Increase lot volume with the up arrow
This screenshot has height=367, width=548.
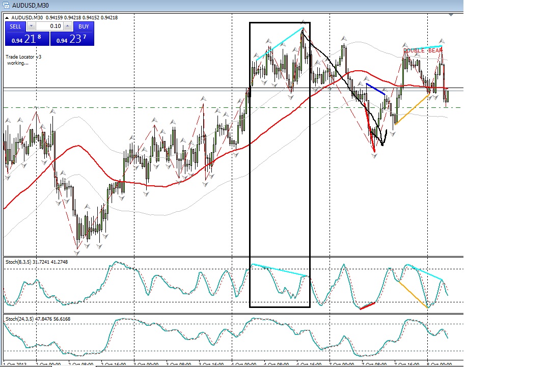[x=68, y=26]
